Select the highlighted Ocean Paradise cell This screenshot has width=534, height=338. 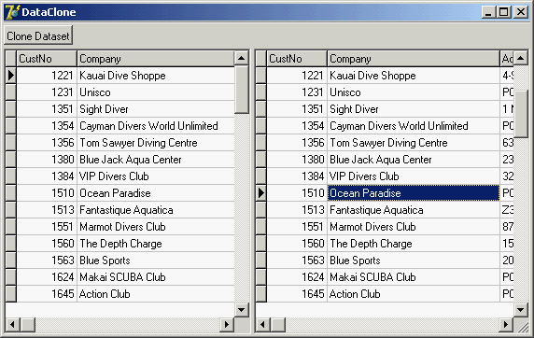[x=414, y=193]
